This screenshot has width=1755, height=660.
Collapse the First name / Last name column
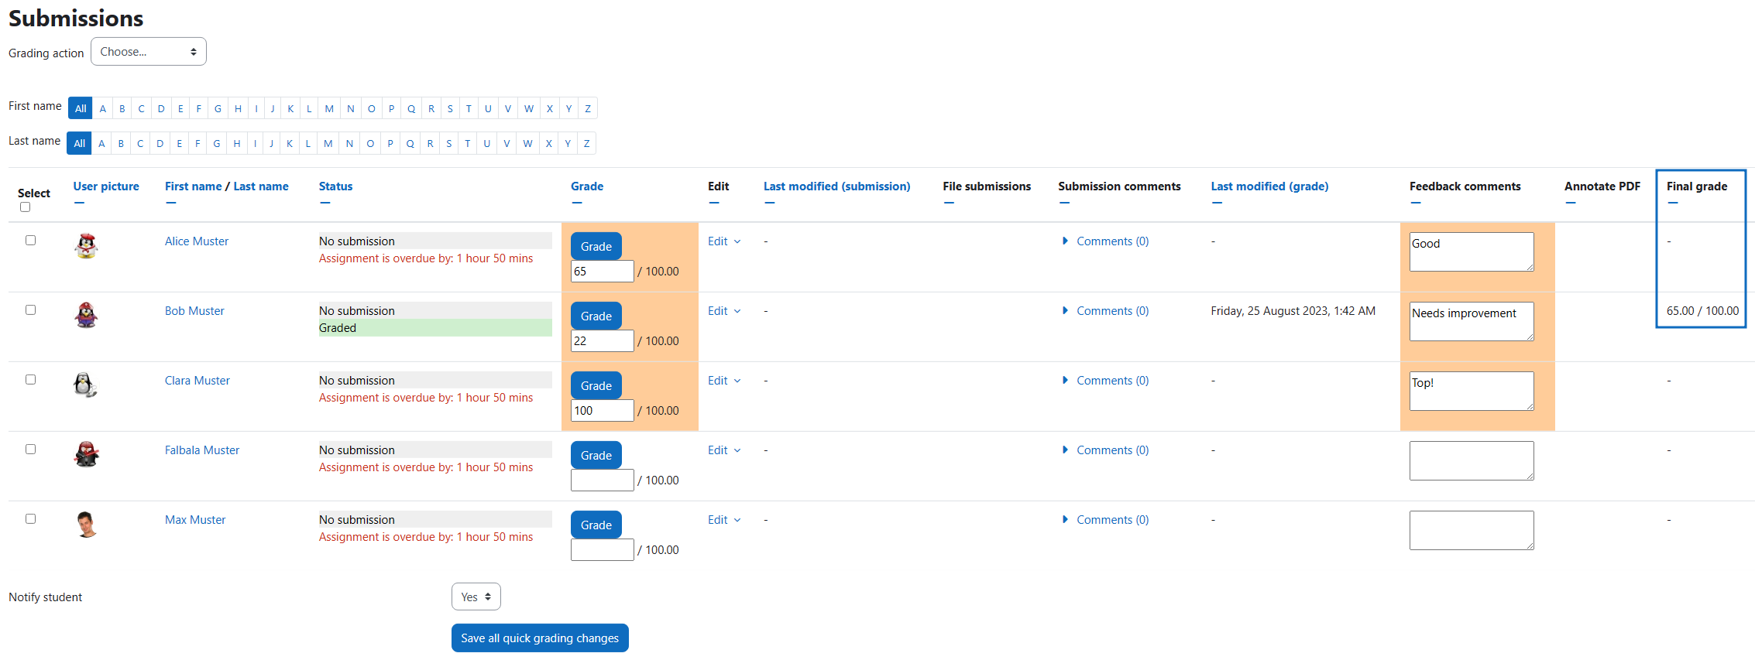[x=170, y=203]
